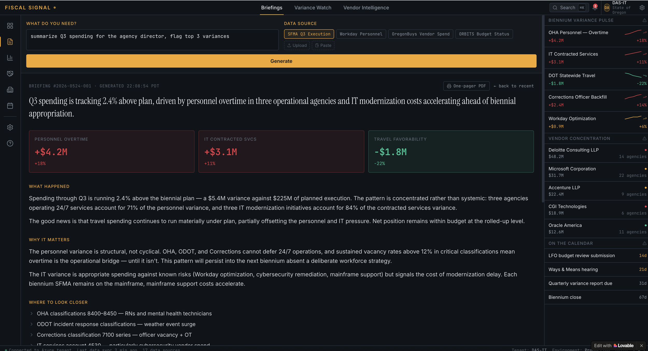Image resolution: width=648 pixels, height=351 pixels.
Task: Open the notifications bell icon
Action: (595, 8)
